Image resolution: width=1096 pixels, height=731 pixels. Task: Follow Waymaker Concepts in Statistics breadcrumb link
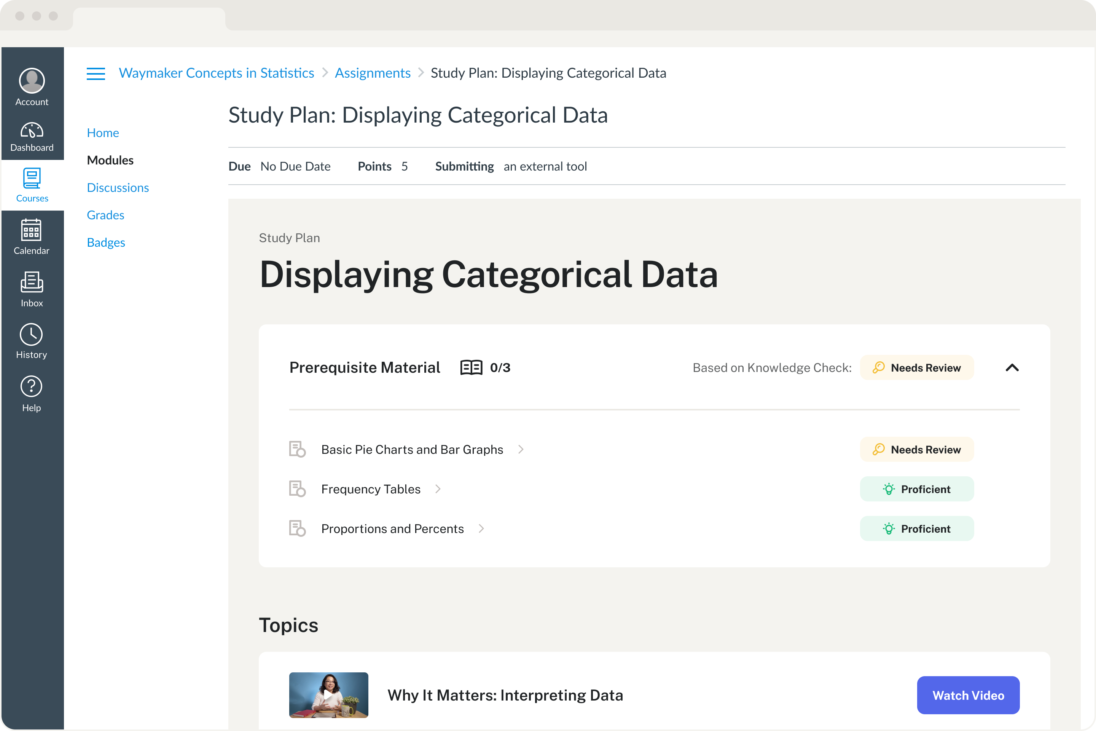tap(217, 73)
